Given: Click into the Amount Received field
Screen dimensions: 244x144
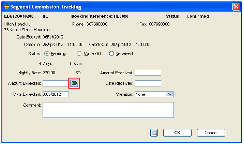Looking at the screenshot, I should click(148, 73).
